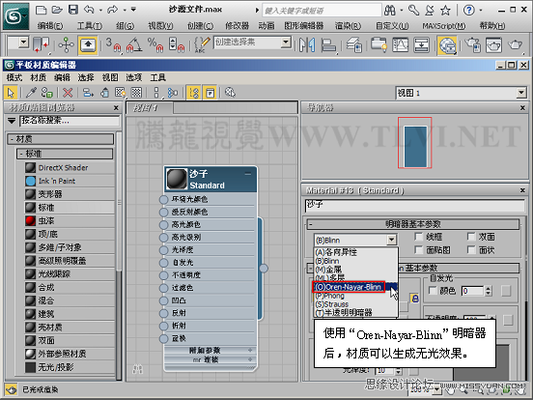
Task: Click the 按名称搜索 search field
Action: 70,121
